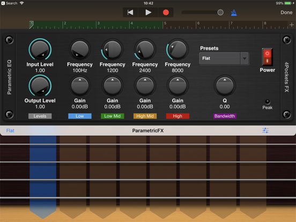Tap the Flat preset link in ParametricFX bar
Screen dimensions: 296x222
click(x=10, y=131)
